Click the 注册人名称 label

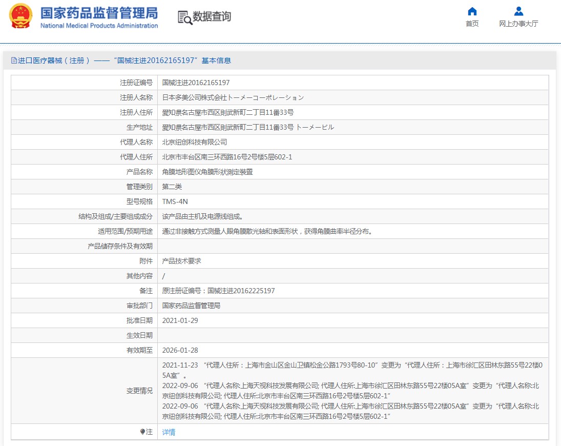point(136,97)
